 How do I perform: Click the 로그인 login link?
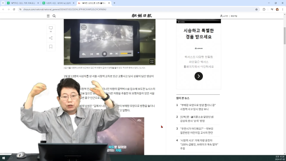pos(224,16)
